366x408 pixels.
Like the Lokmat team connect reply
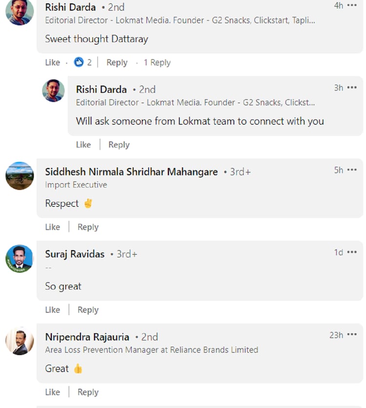pos(83,145)
